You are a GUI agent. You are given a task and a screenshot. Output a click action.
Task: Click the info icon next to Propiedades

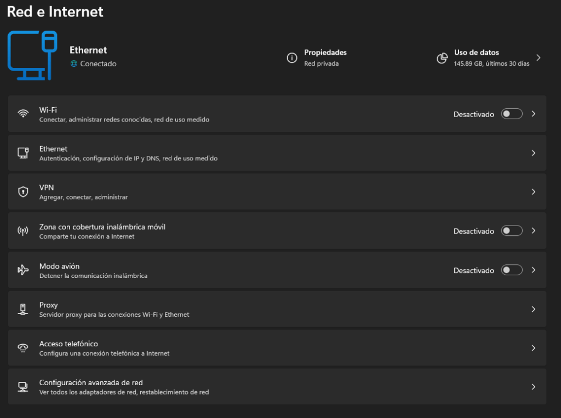click(292, 57)
